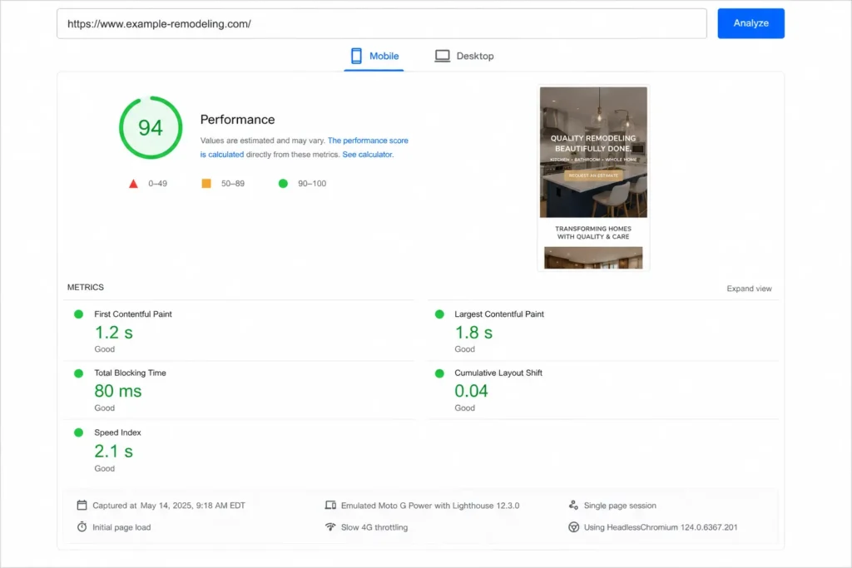The height and width of the screenshot is (568, 852).
Task: Click the 1.2 s value
Action: point(113,333)
